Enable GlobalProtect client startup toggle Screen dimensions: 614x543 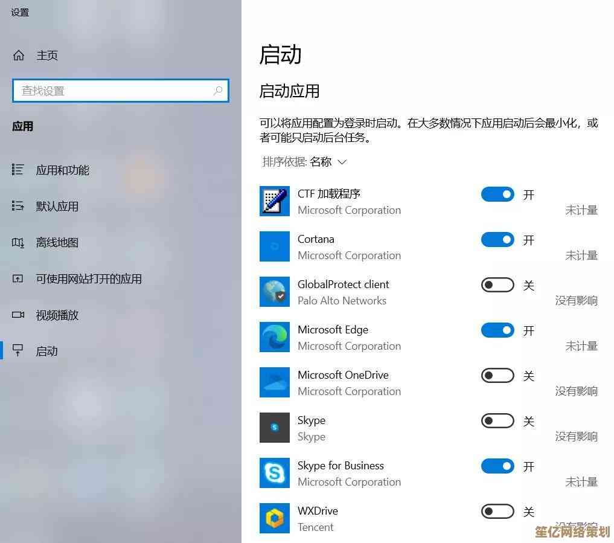(x=497, y=285)
